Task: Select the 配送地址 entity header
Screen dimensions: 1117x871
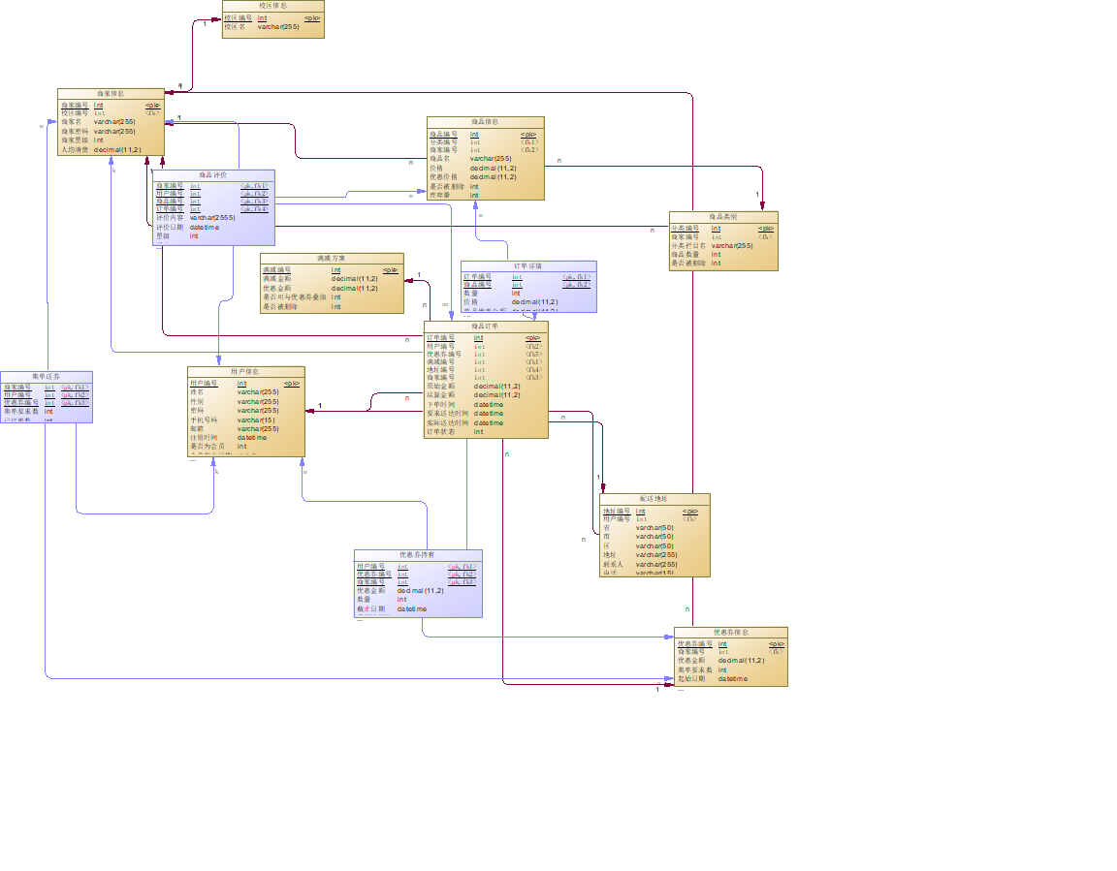Action: click(654, 499)
